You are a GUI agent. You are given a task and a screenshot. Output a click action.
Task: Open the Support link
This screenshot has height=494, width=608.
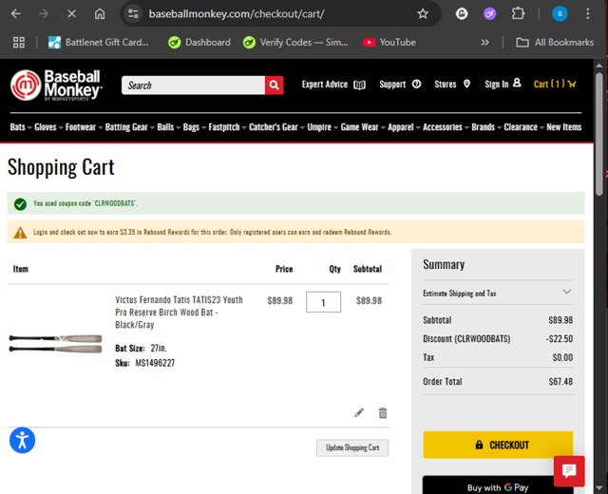coord(400,85)
